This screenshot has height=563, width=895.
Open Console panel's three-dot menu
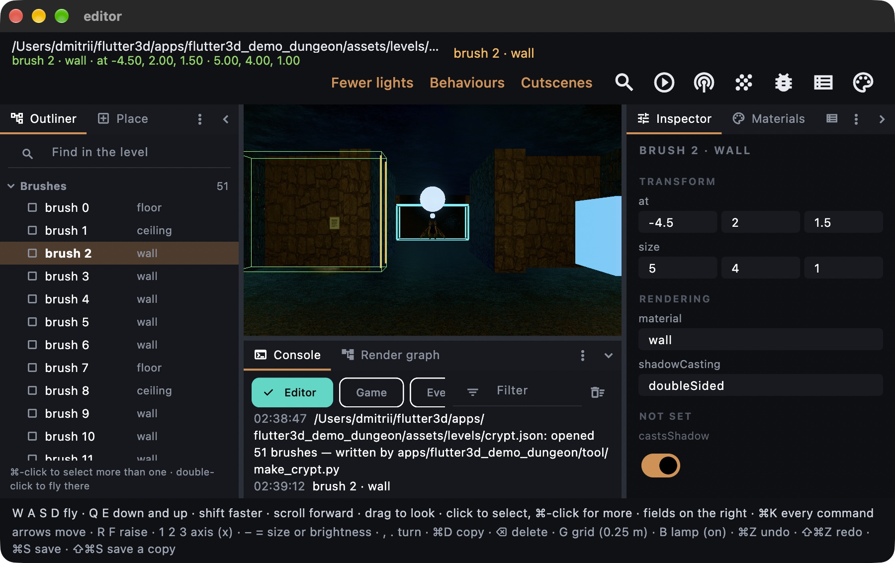[582, 356]
